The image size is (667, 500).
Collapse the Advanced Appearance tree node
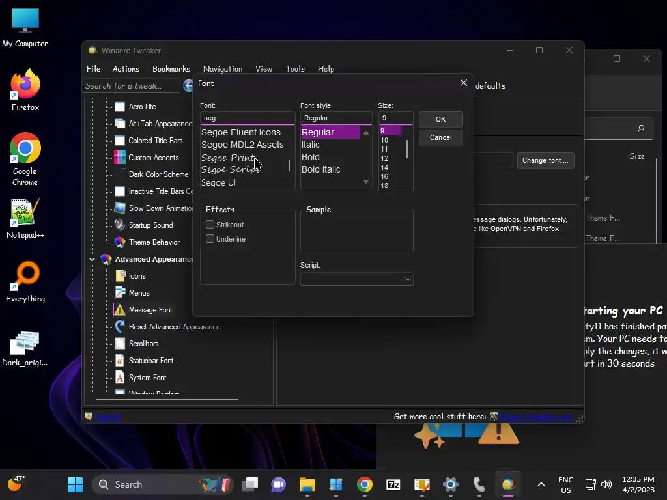click(x=92, y=259)
